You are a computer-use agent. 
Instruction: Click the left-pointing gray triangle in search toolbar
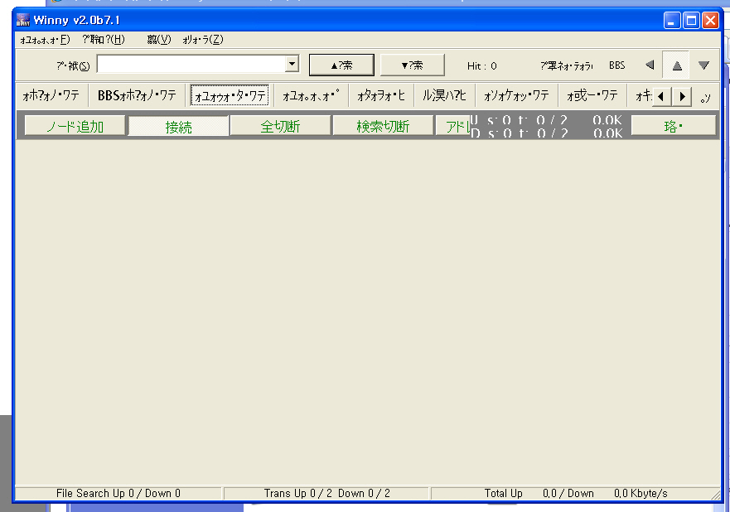(650, 65)
